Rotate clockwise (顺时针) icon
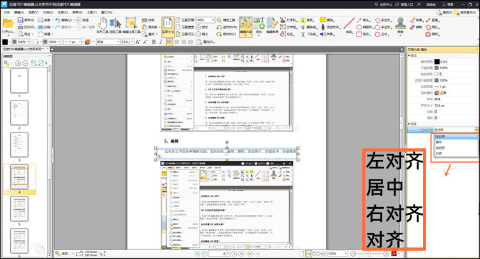480x259 pixels. [x=219, y=34]
